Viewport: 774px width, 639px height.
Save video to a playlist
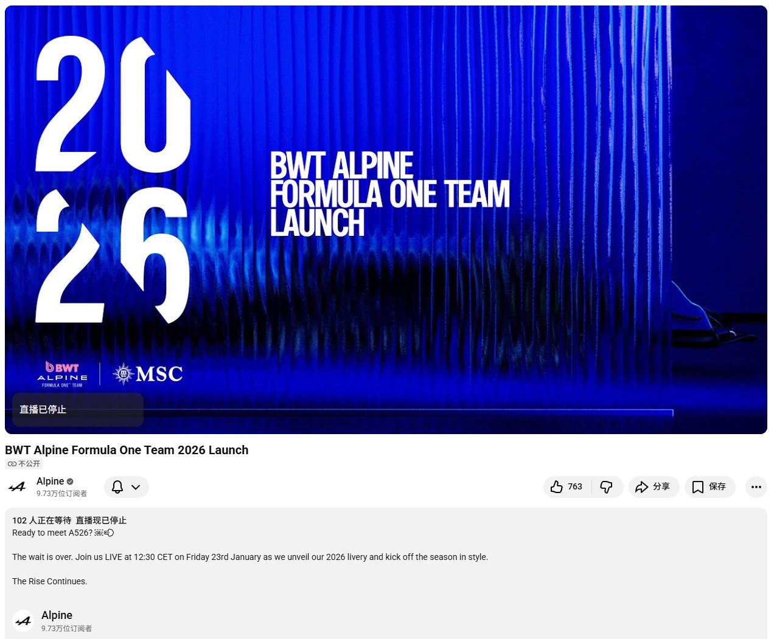[709, 487]
